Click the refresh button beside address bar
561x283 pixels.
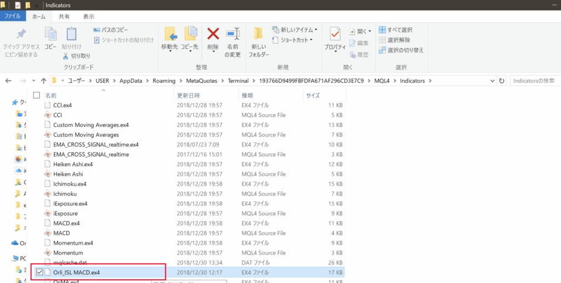pyautogui.click(x=501, y=81)
